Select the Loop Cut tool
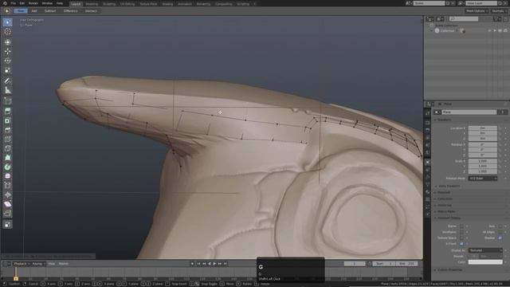The image size is (510, 287). 7,140
